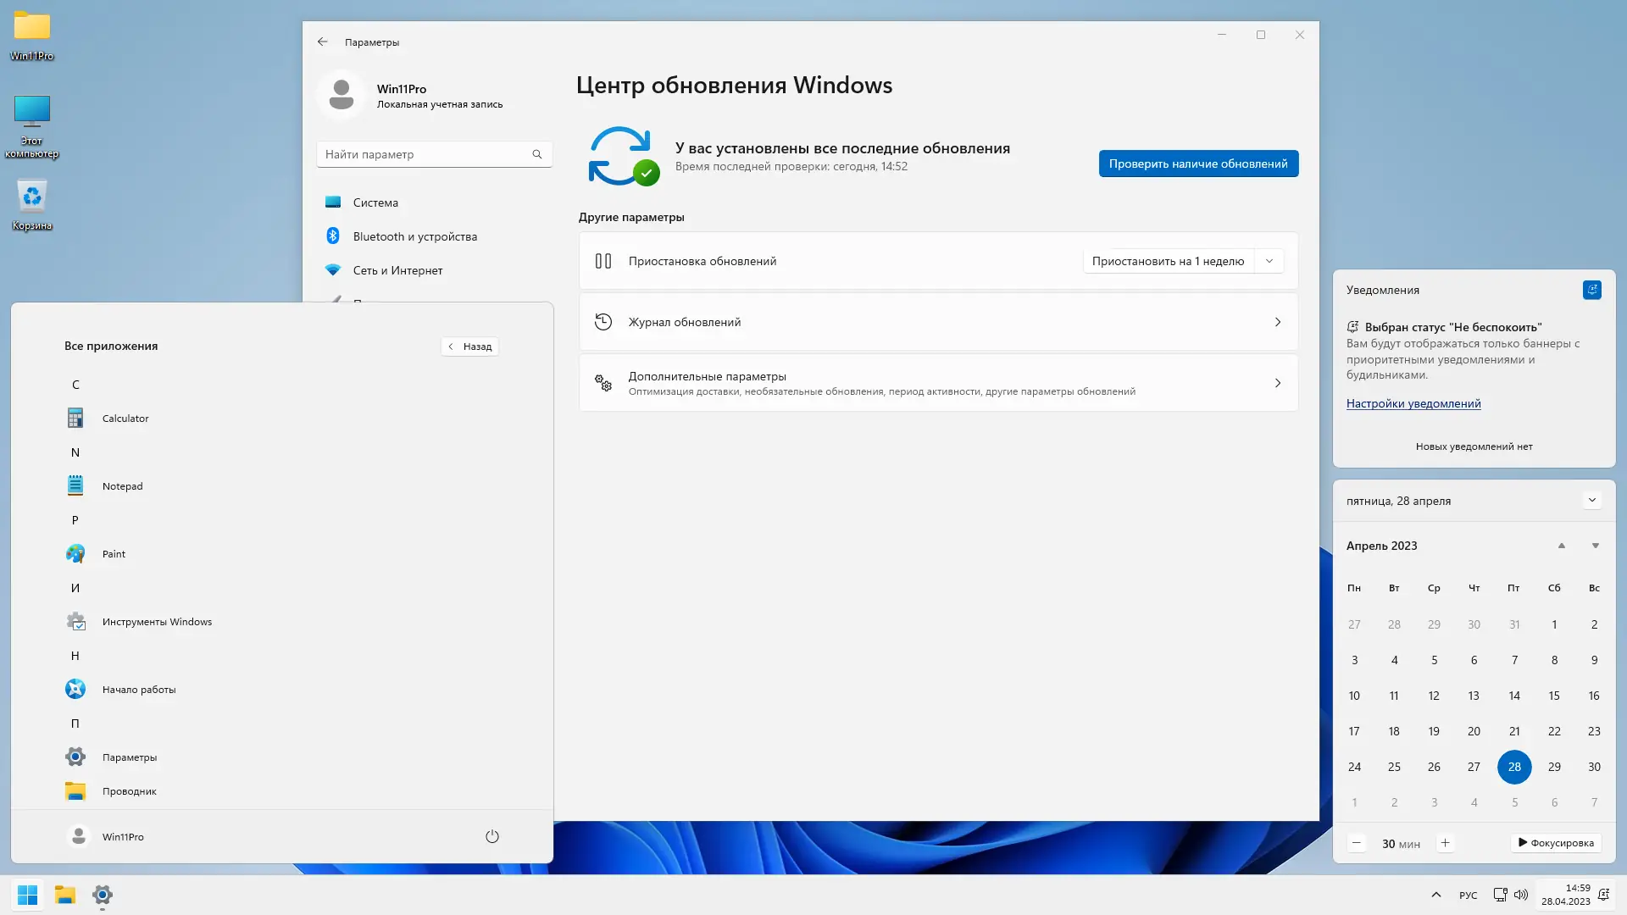Collapse the calendar with the date chevron
1627x915 pixels.
click(x=1591, y=501)
